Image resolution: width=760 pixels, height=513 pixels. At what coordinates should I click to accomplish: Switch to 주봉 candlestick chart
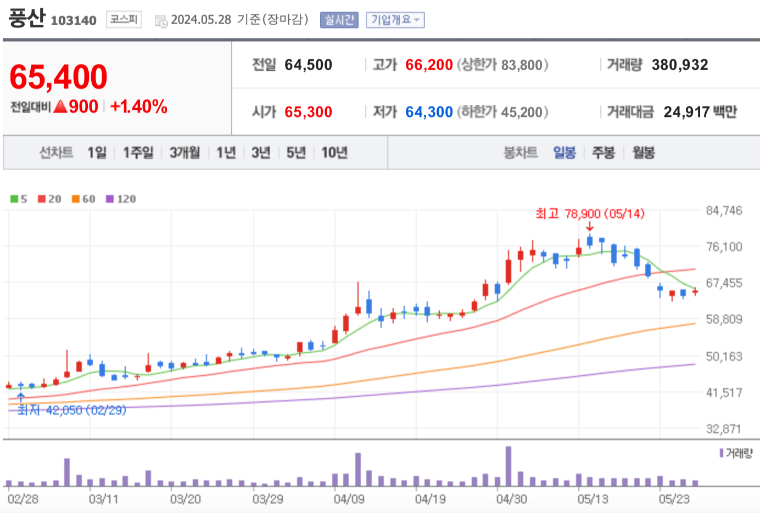pos(603,153)
